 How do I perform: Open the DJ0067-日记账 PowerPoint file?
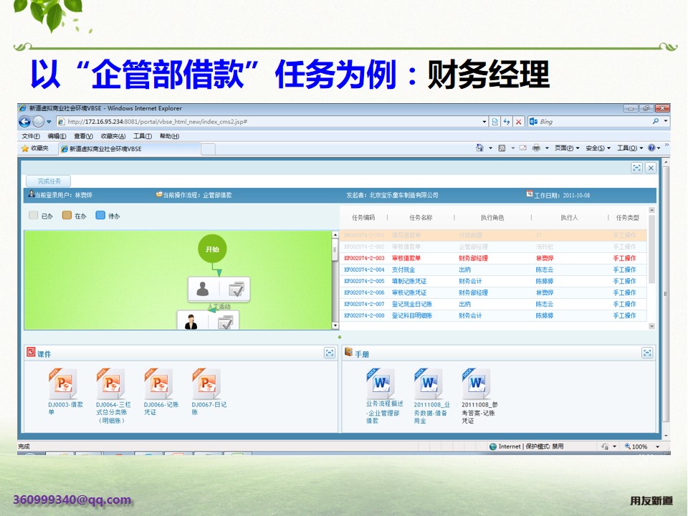pyautogui.click(x=208, y=391)
